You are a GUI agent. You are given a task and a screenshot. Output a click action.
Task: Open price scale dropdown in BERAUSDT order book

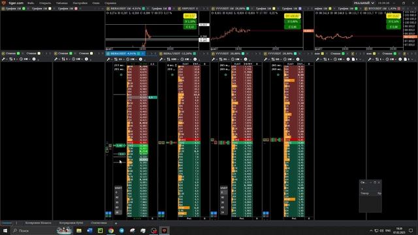[119, 59]
